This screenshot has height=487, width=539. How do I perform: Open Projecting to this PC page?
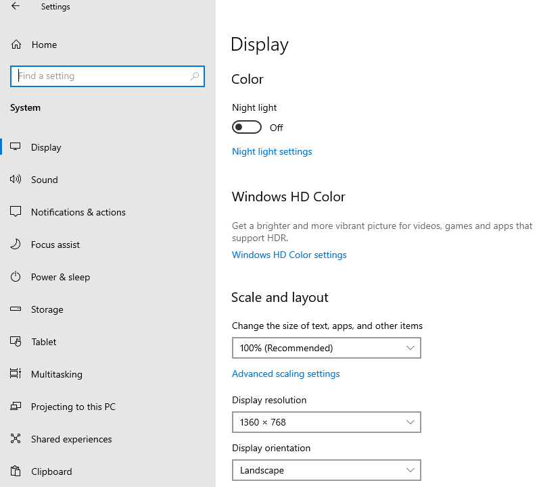coord(73,407)
